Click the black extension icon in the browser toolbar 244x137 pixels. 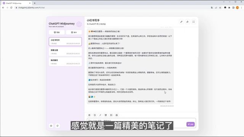225,8
